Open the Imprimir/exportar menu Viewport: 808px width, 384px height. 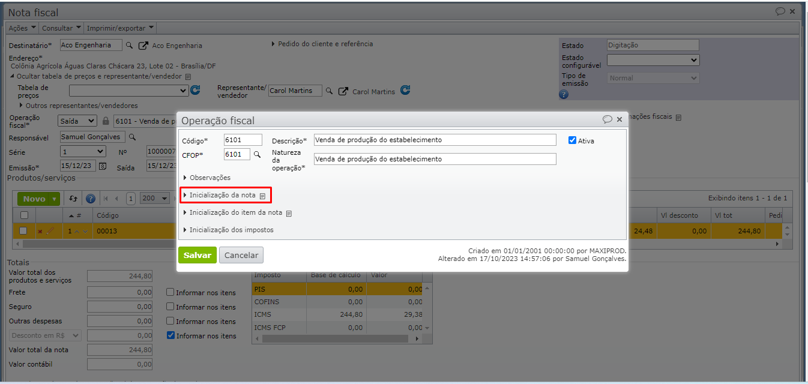[x=120, y=28]
